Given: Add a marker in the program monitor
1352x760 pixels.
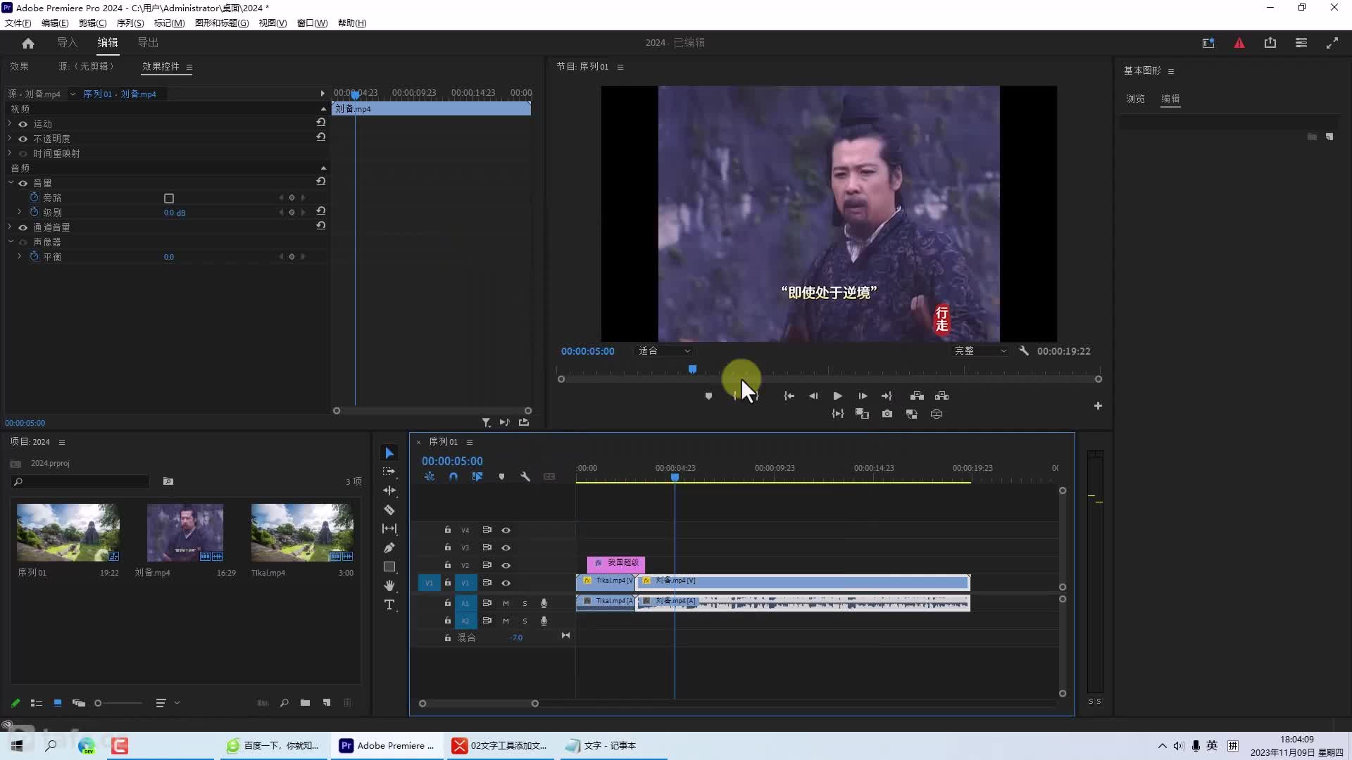Looking at the screenshot, I should pos(708,396).
